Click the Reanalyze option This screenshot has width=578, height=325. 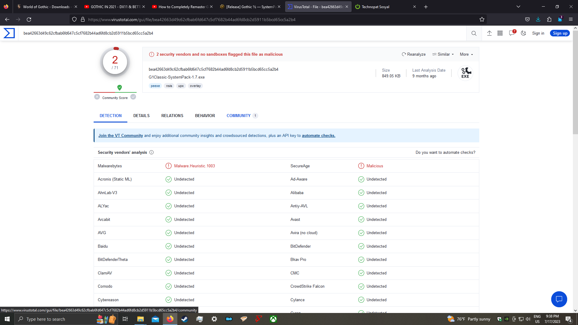414,54
